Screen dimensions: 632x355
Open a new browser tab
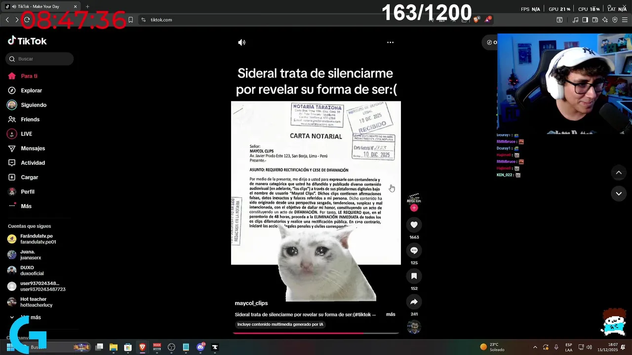coord(87,6)
